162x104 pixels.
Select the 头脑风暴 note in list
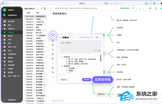[35, 25]
